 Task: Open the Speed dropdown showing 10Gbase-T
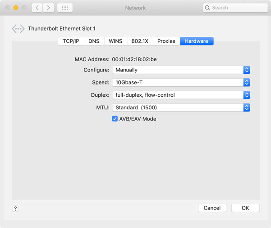point(180,83)
